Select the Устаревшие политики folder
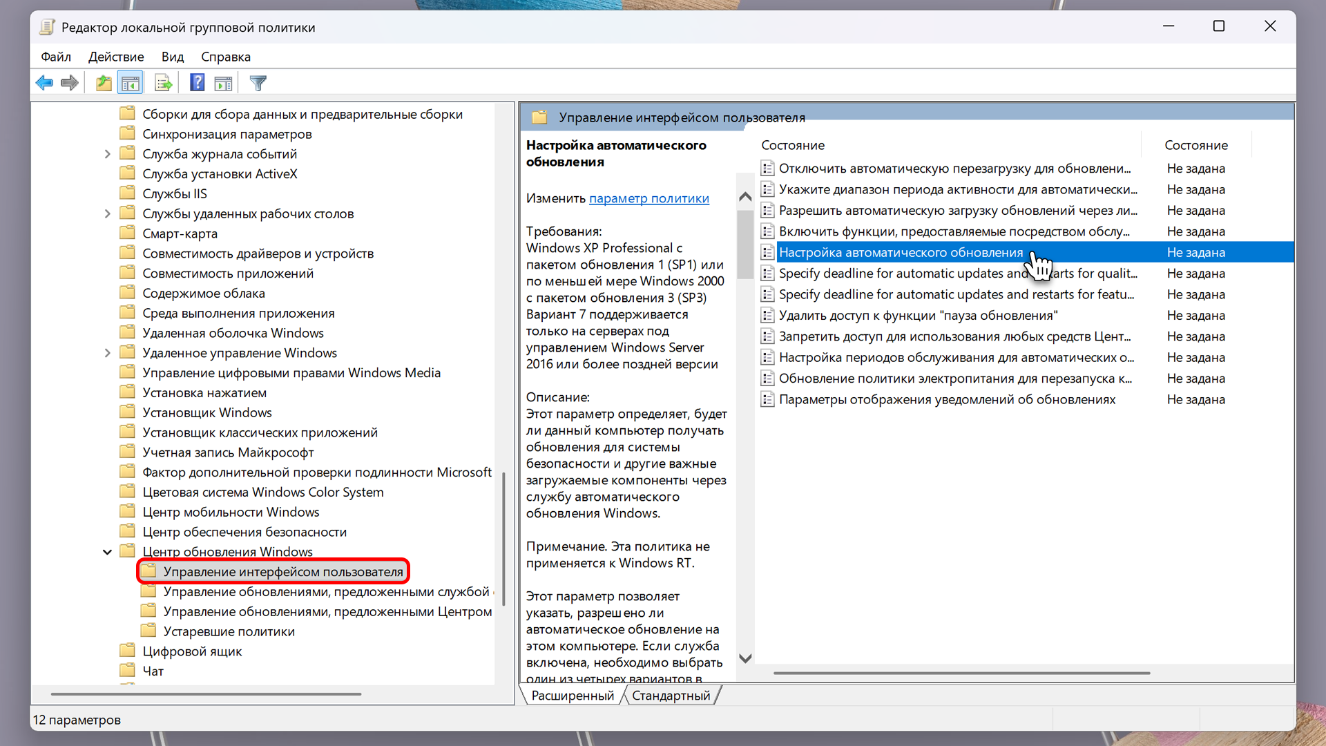Viewport: 1326px width, 746px height. coord(229,631)
